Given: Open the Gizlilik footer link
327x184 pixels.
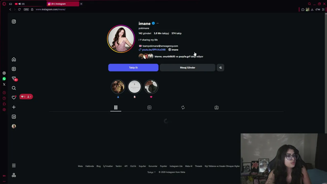Looking at the screenshot, I should [x=133, y=166].
